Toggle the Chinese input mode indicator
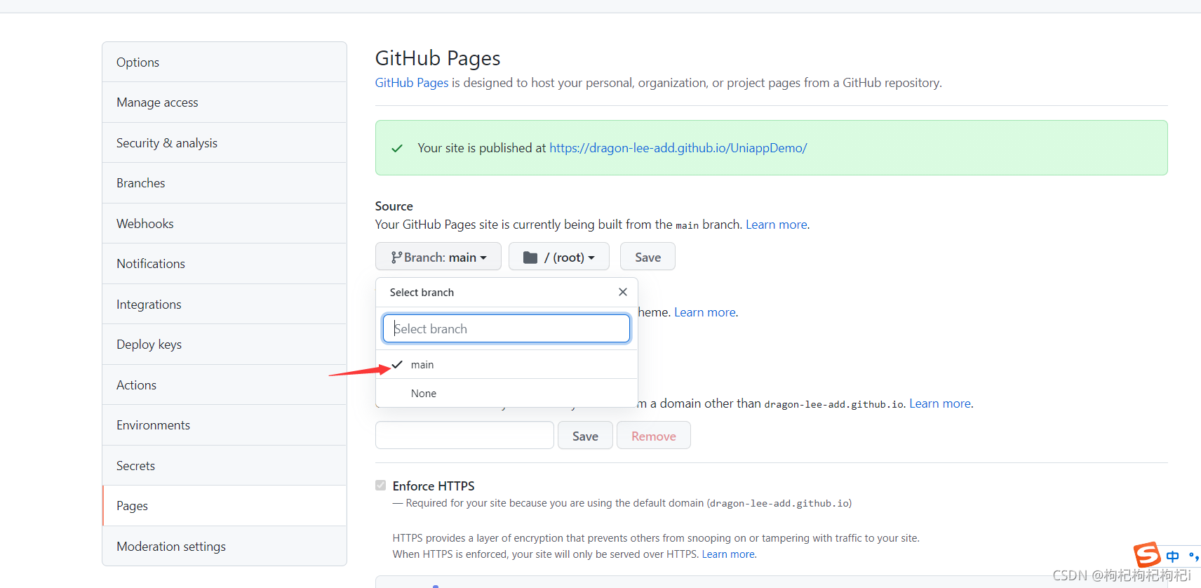The height and width of the screenshot is (588, 1201). pos(1172,556)
